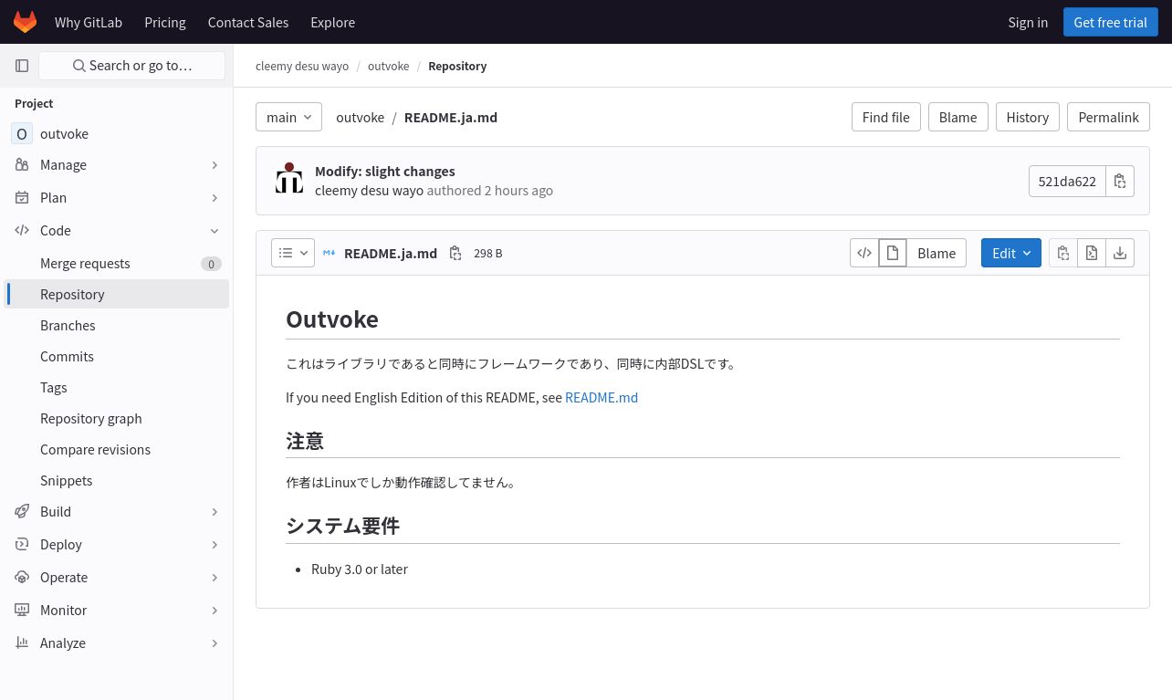Display the file source view icon
This screenshot has height=700, width=1172.
(x=864, y=253)
